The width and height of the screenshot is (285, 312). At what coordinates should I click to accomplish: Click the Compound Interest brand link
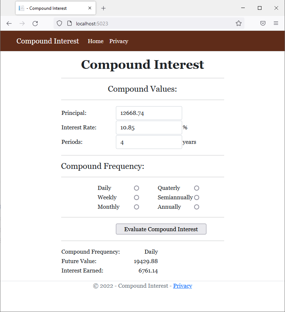click(48, 41)
